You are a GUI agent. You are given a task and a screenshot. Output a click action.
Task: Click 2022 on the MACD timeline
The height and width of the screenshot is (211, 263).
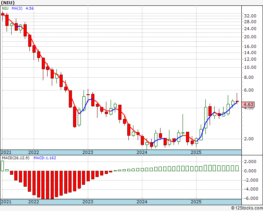(34, 202)
